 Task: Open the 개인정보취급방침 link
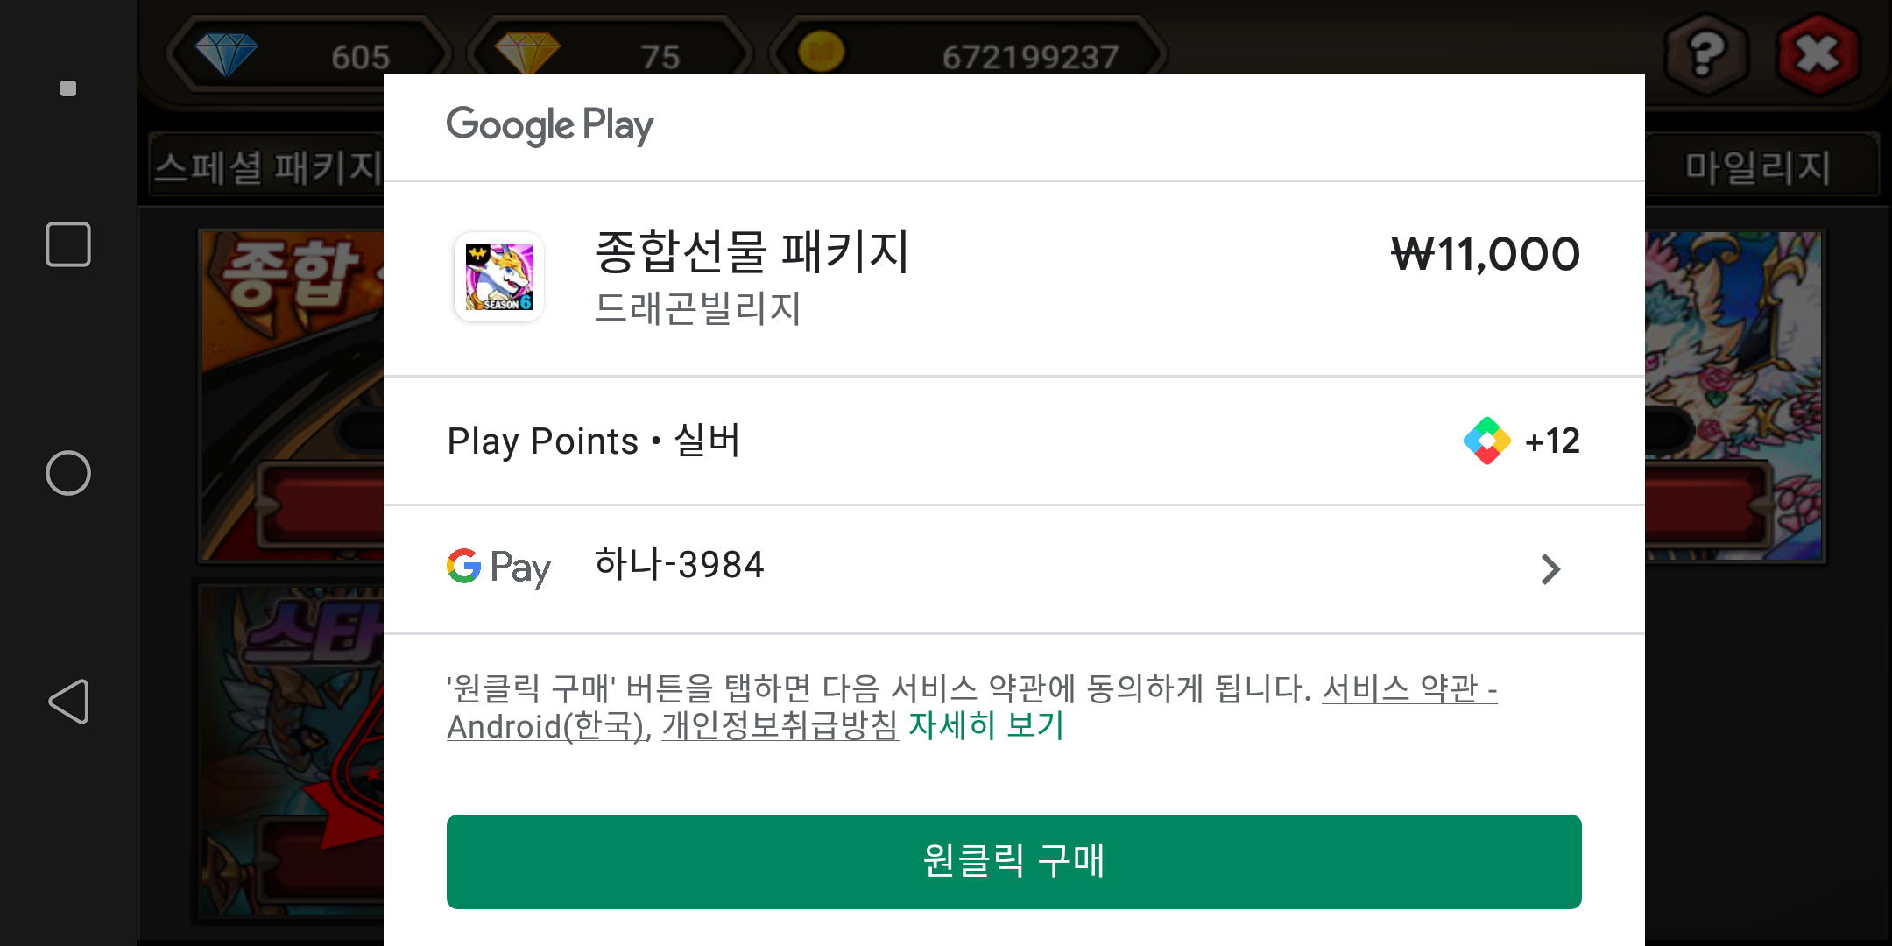[x=780, y=726]
